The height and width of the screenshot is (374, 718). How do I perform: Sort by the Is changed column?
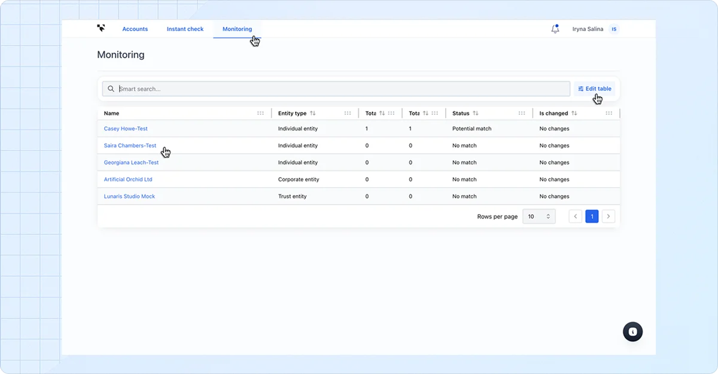point(574,113)
